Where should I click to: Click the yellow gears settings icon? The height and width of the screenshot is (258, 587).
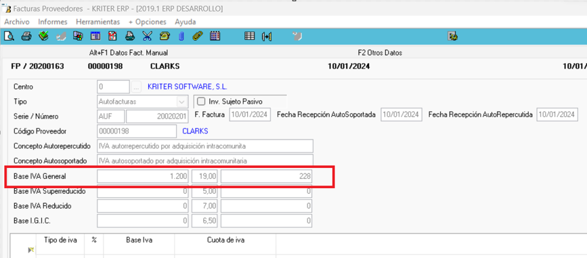[x=453, y=37]
